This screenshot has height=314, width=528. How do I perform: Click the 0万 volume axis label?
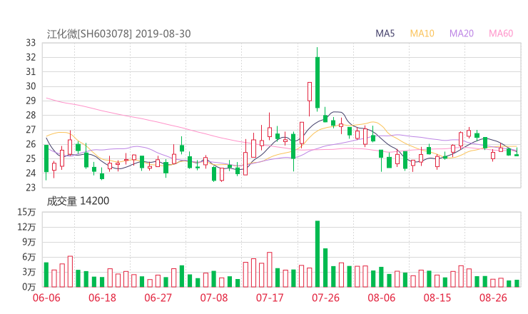pyautogui.click(x=29, y=287)
